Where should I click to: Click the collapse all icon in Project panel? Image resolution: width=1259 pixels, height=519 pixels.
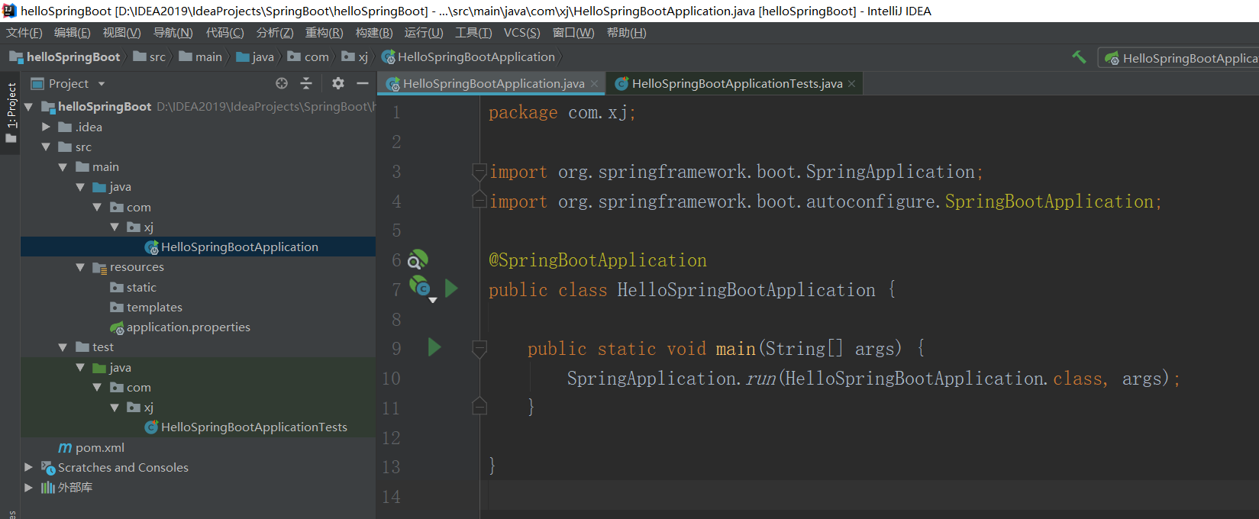(306, 83)
